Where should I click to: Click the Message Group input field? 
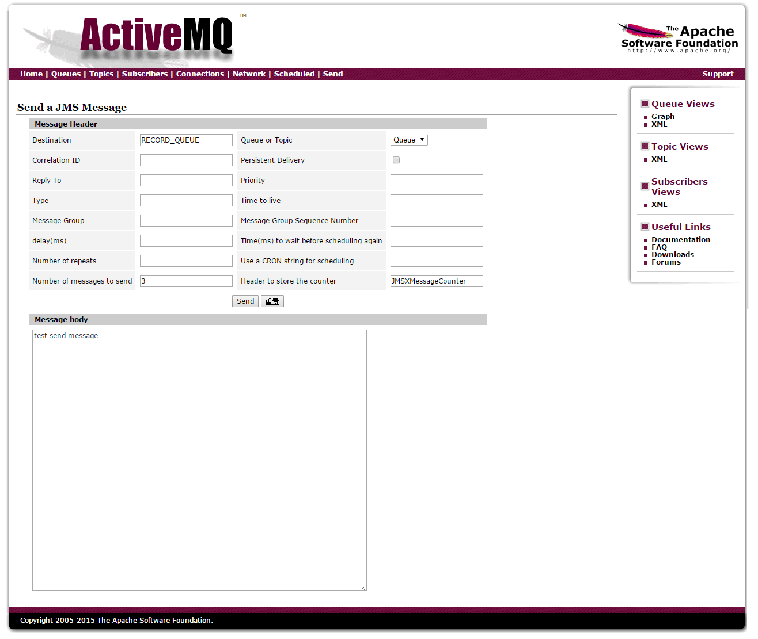coord(186,220)
